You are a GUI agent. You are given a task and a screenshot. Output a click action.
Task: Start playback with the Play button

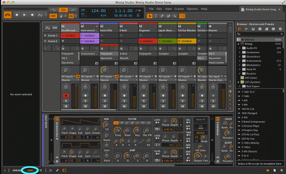pyautogui.click(x=25, y=15)
